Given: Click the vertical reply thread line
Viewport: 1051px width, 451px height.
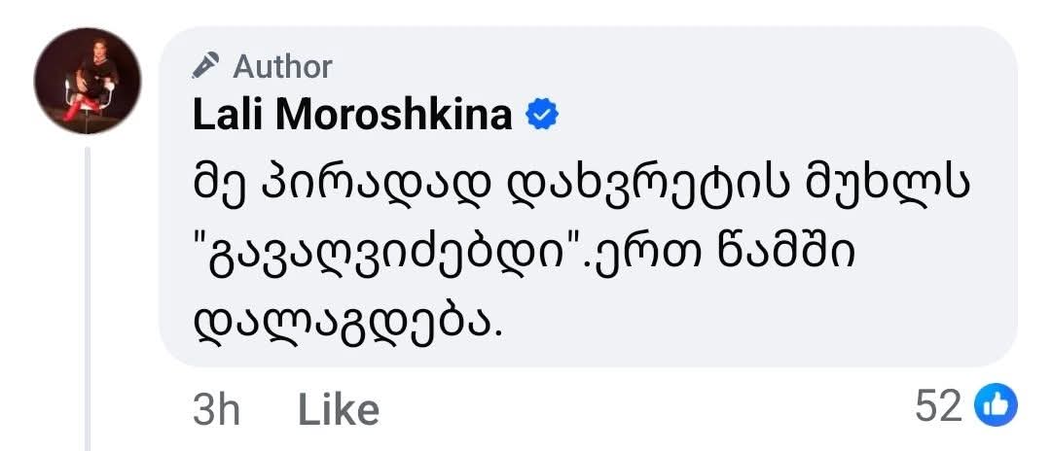Looking at the screenshot, I should pos(89,292).
